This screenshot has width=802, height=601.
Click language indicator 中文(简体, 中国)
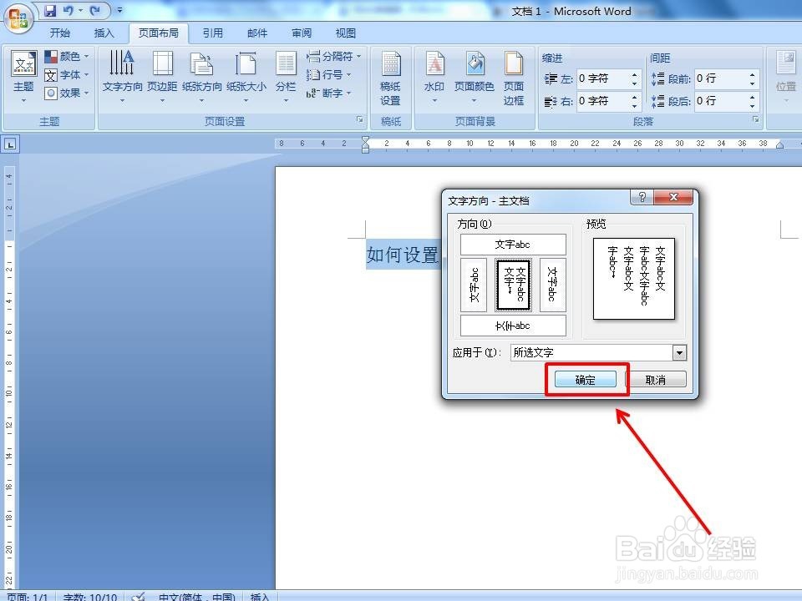tap(196, 596)
